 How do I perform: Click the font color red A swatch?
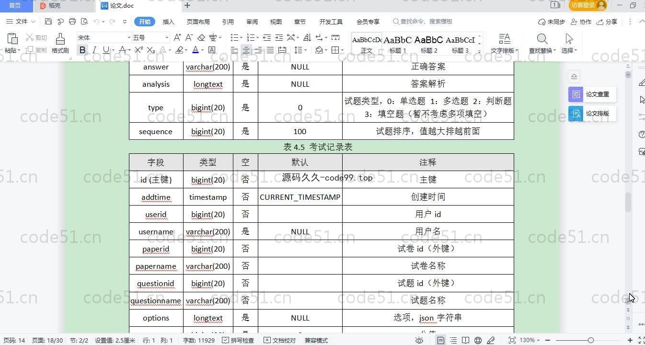[x=195, y=50]
